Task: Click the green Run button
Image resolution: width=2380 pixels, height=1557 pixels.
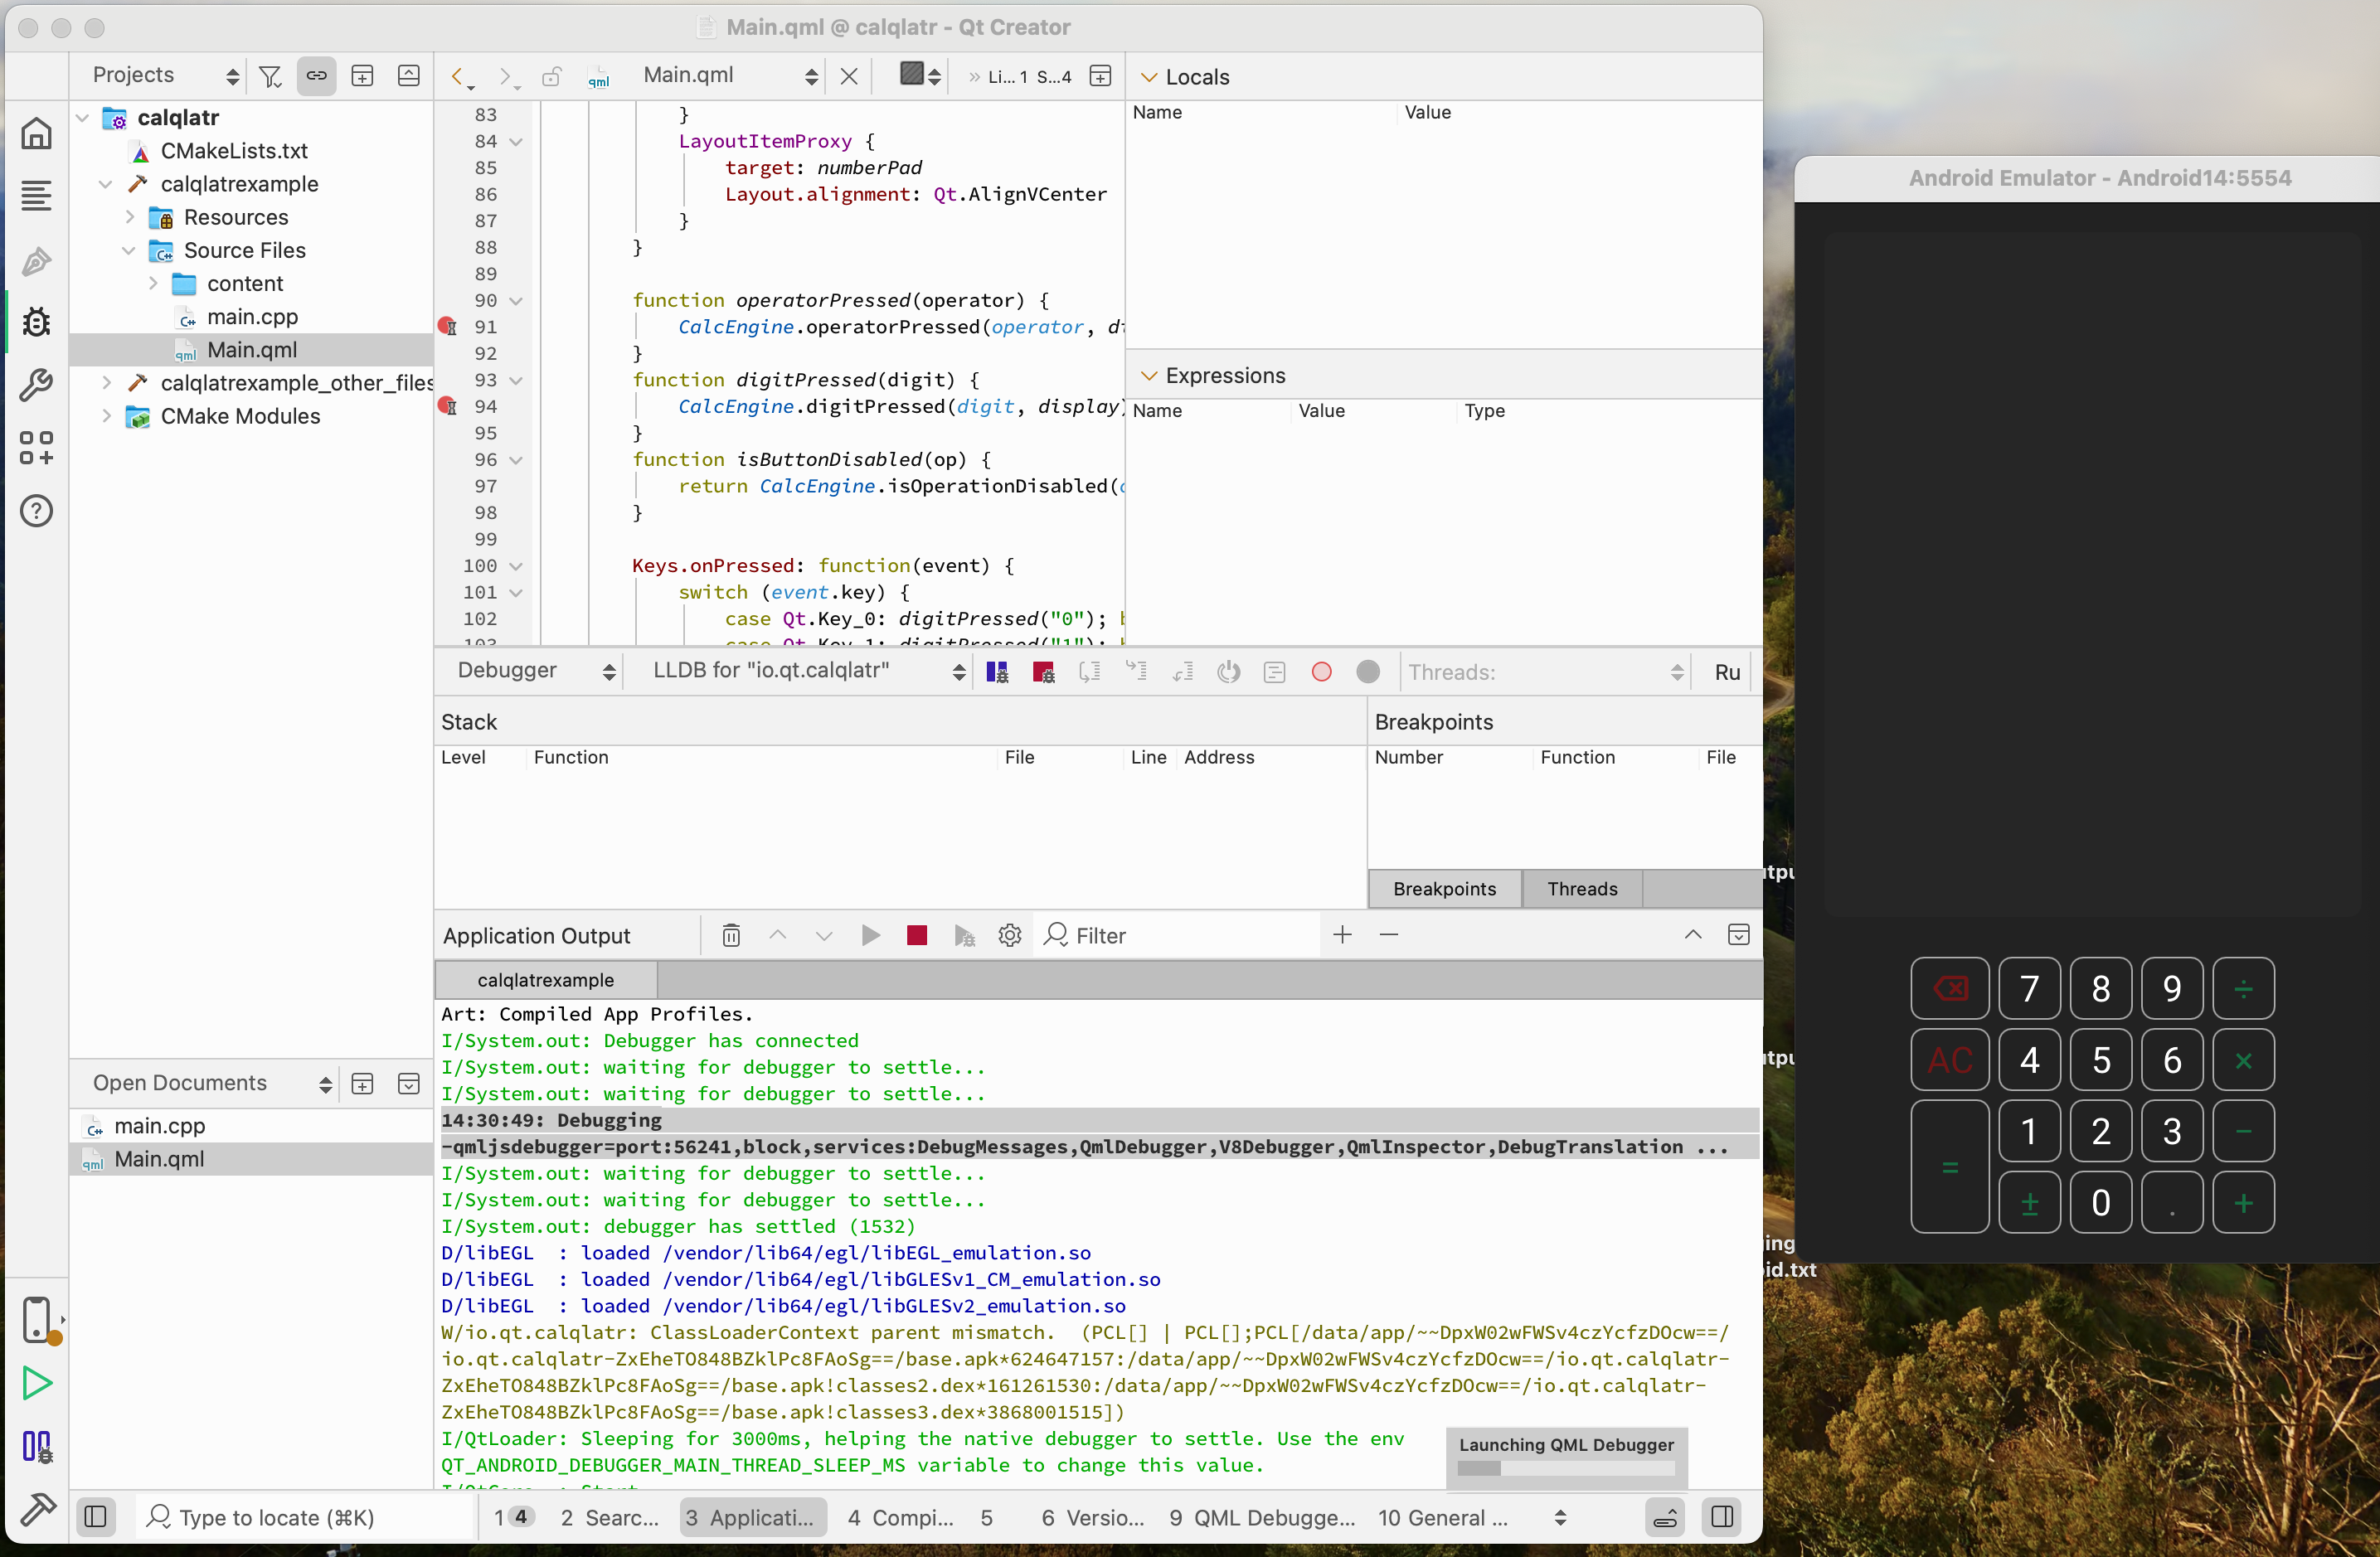Action: tap(37, 1383)
